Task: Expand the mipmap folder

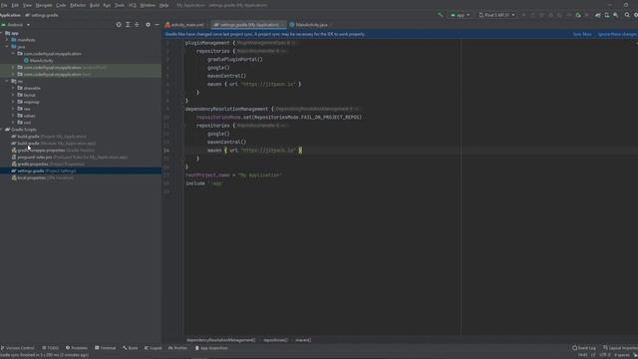Action: click(13, 102)
